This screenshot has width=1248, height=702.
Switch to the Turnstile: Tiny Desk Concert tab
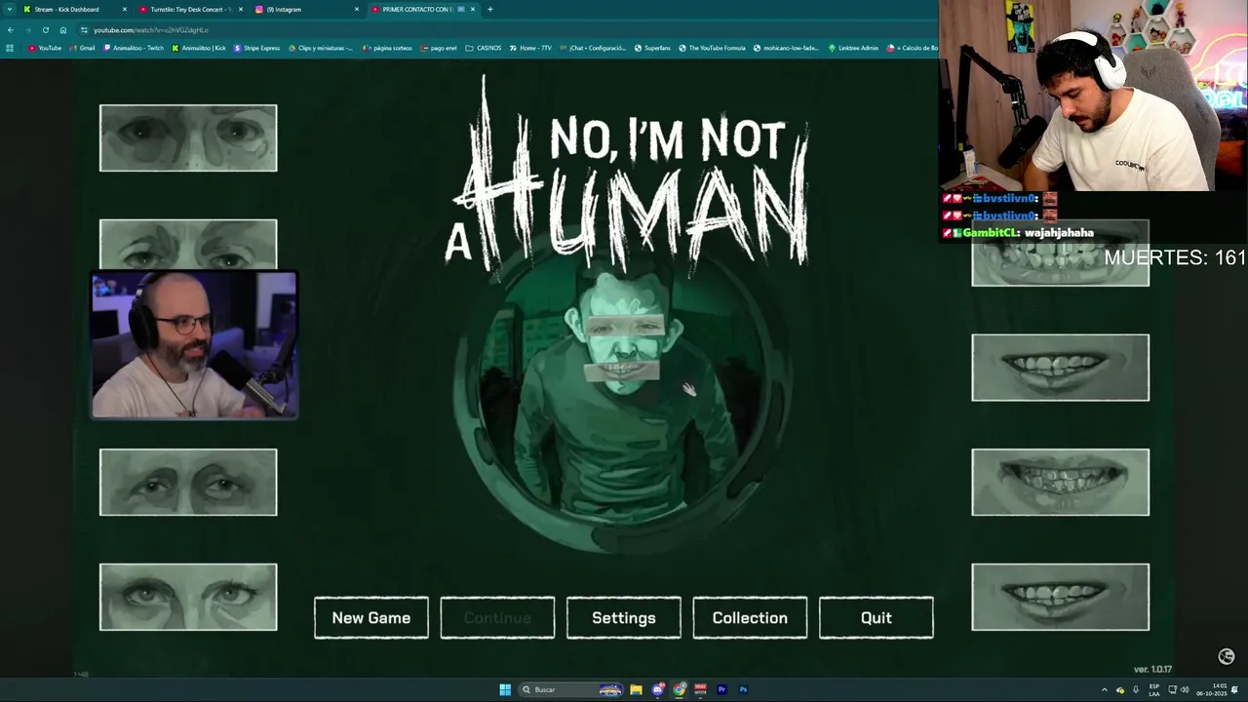pyautogui.click(x=190, y=9)
